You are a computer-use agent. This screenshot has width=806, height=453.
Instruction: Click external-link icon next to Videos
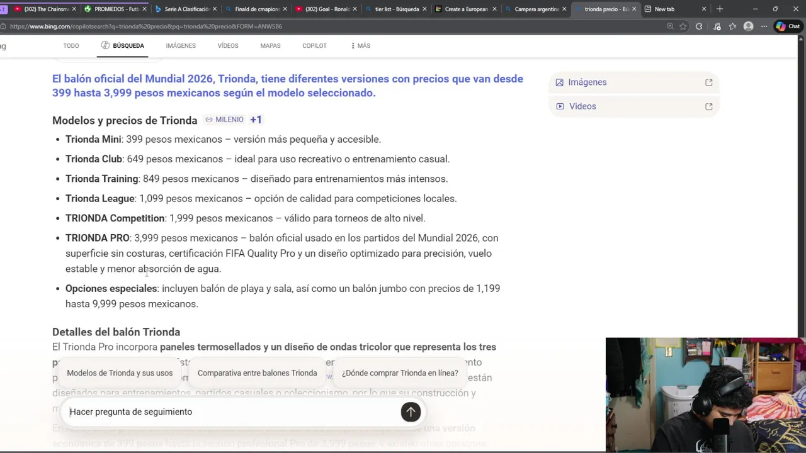coord(708,106)
